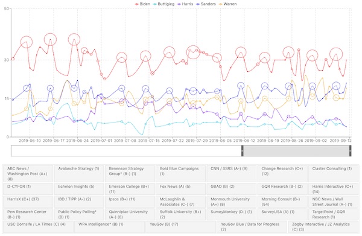
Task: Toggle the Biden series in legend
Action: [142, 4]
